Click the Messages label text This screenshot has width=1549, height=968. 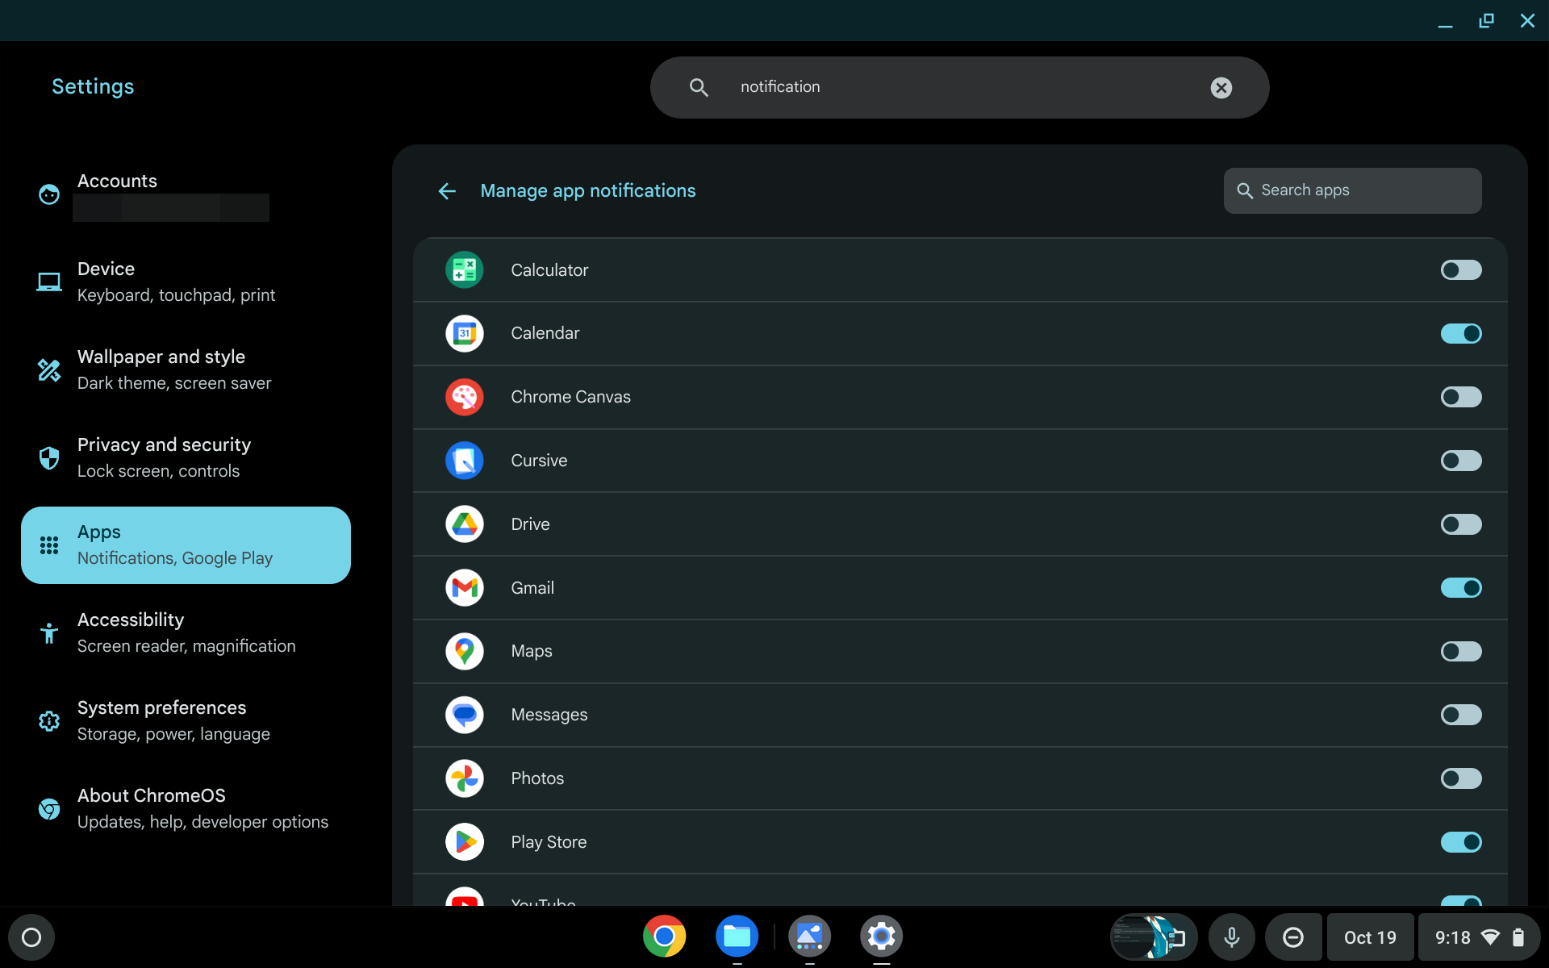pos(549,715)
